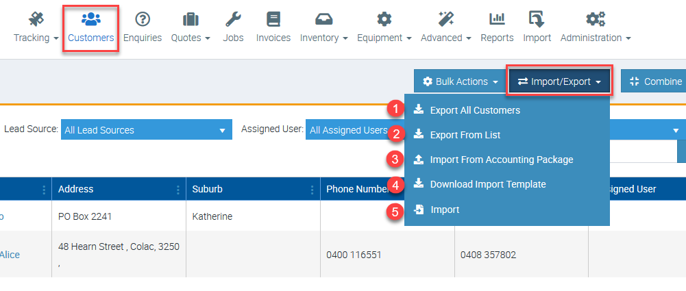Click Download Import Template
Screen dimensions: 686x291
[x=487, y=184]
